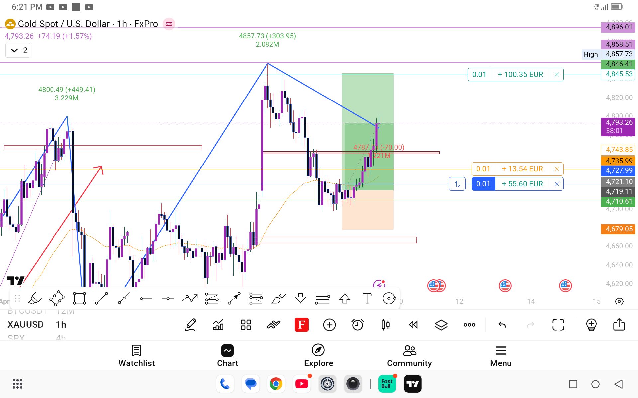The image size is (638, 398).
Task: Tap the XAUUSD symbol name
Action: 25,324
